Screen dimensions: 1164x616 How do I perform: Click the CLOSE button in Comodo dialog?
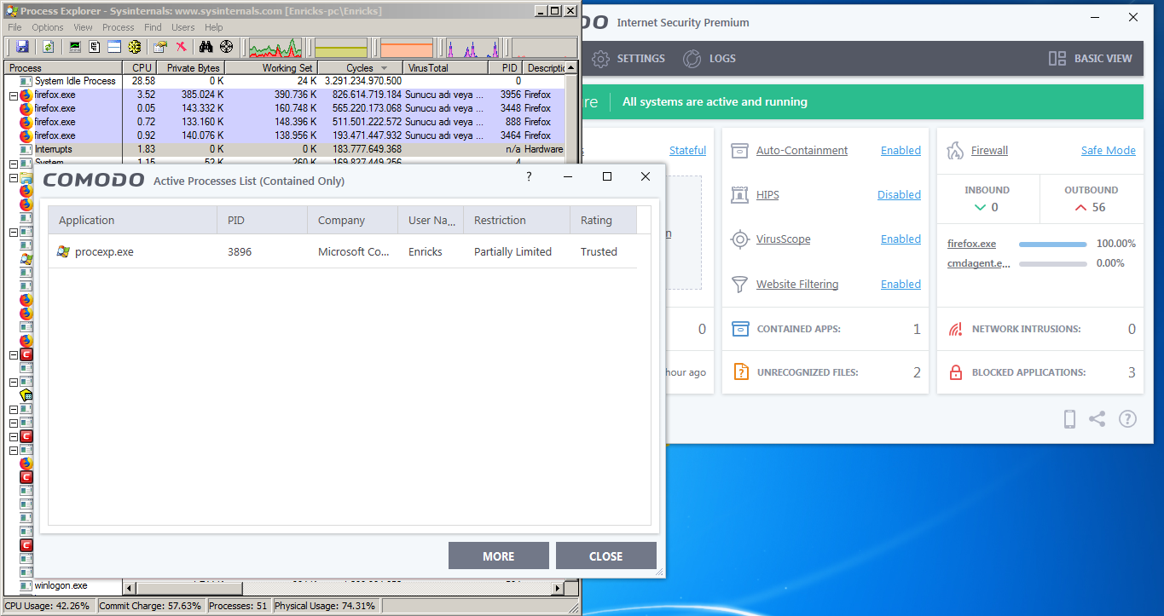[x=606, y=556]
